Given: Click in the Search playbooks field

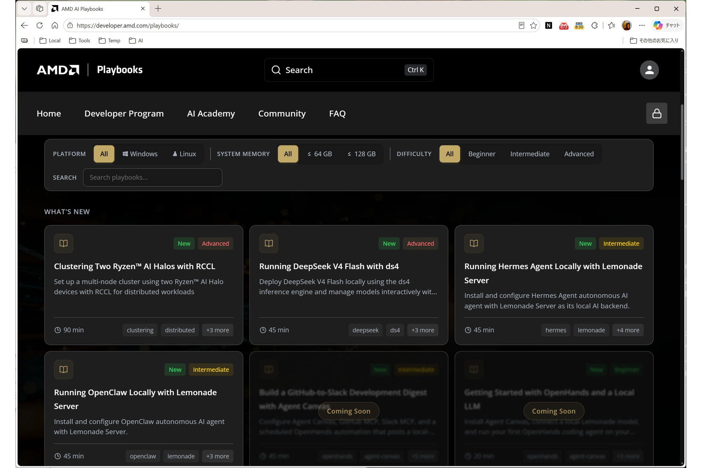Looking at the screenshot, I should pos(152,178).
